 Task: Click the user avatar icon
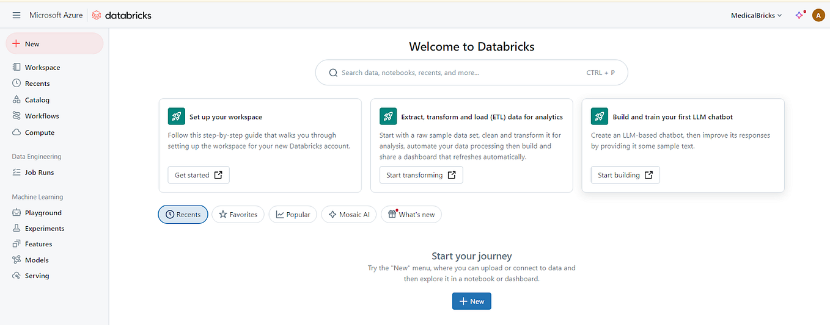[x=818, y=15]
